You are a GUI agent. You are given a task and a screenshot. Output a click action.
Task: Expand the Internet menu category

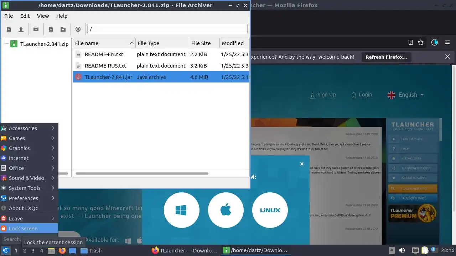point(29,158)
